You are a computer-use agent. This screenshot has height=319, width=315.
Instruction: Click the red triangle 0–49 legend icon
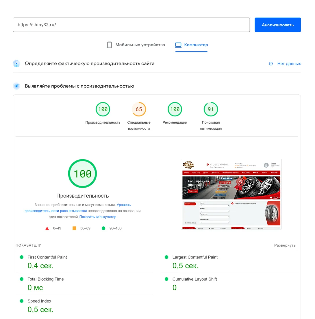click(x=47, y=228)
